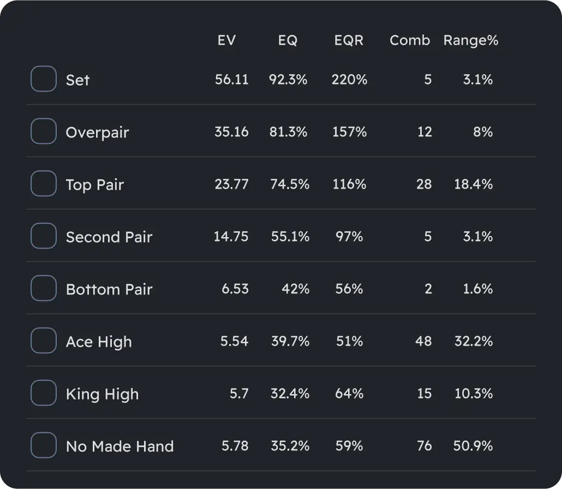
Task: Toggle the Bottom Pair checkbox
Action: [x=43, y=288]
